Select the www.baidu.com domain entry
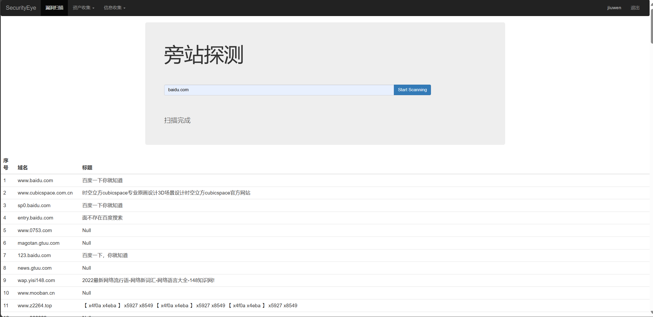The height and width of the screenshot is (317, 653). pos(35,180)
